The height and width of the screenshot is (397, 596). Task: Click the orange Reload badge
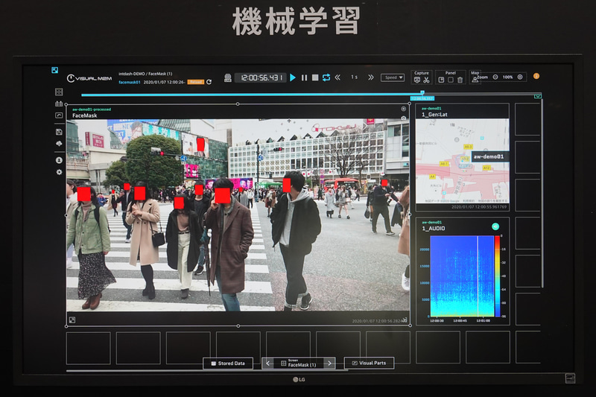pyautogui.click(x=196, y=82)
